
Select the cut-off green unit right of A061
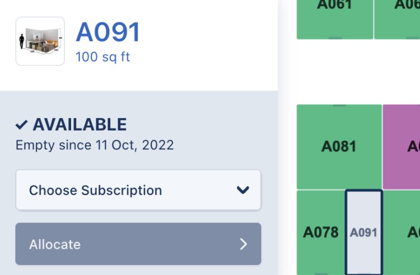click(x=398, y=17)
